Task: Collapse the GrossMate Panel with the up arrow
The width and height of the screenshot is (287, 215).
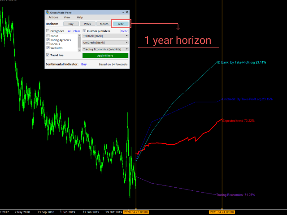Action: click(123, 13)
